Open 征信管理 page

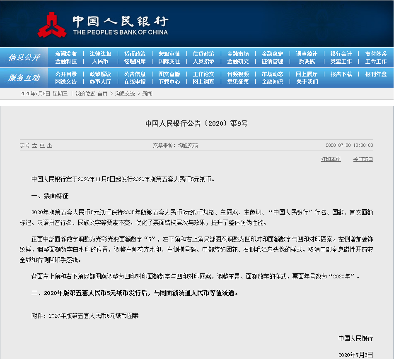[x=272, y=62]
